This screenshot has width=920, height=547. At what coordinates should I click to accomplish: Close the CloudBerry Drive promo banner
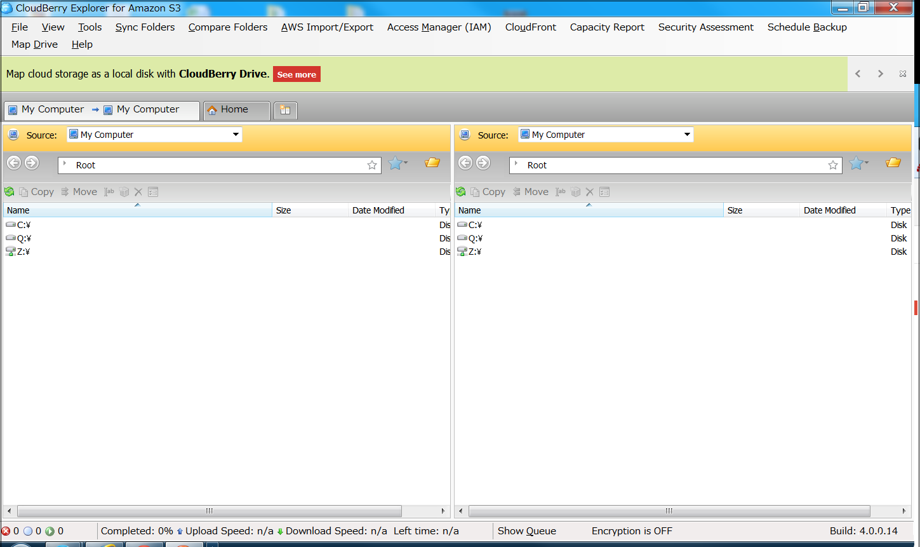point(902,74)
